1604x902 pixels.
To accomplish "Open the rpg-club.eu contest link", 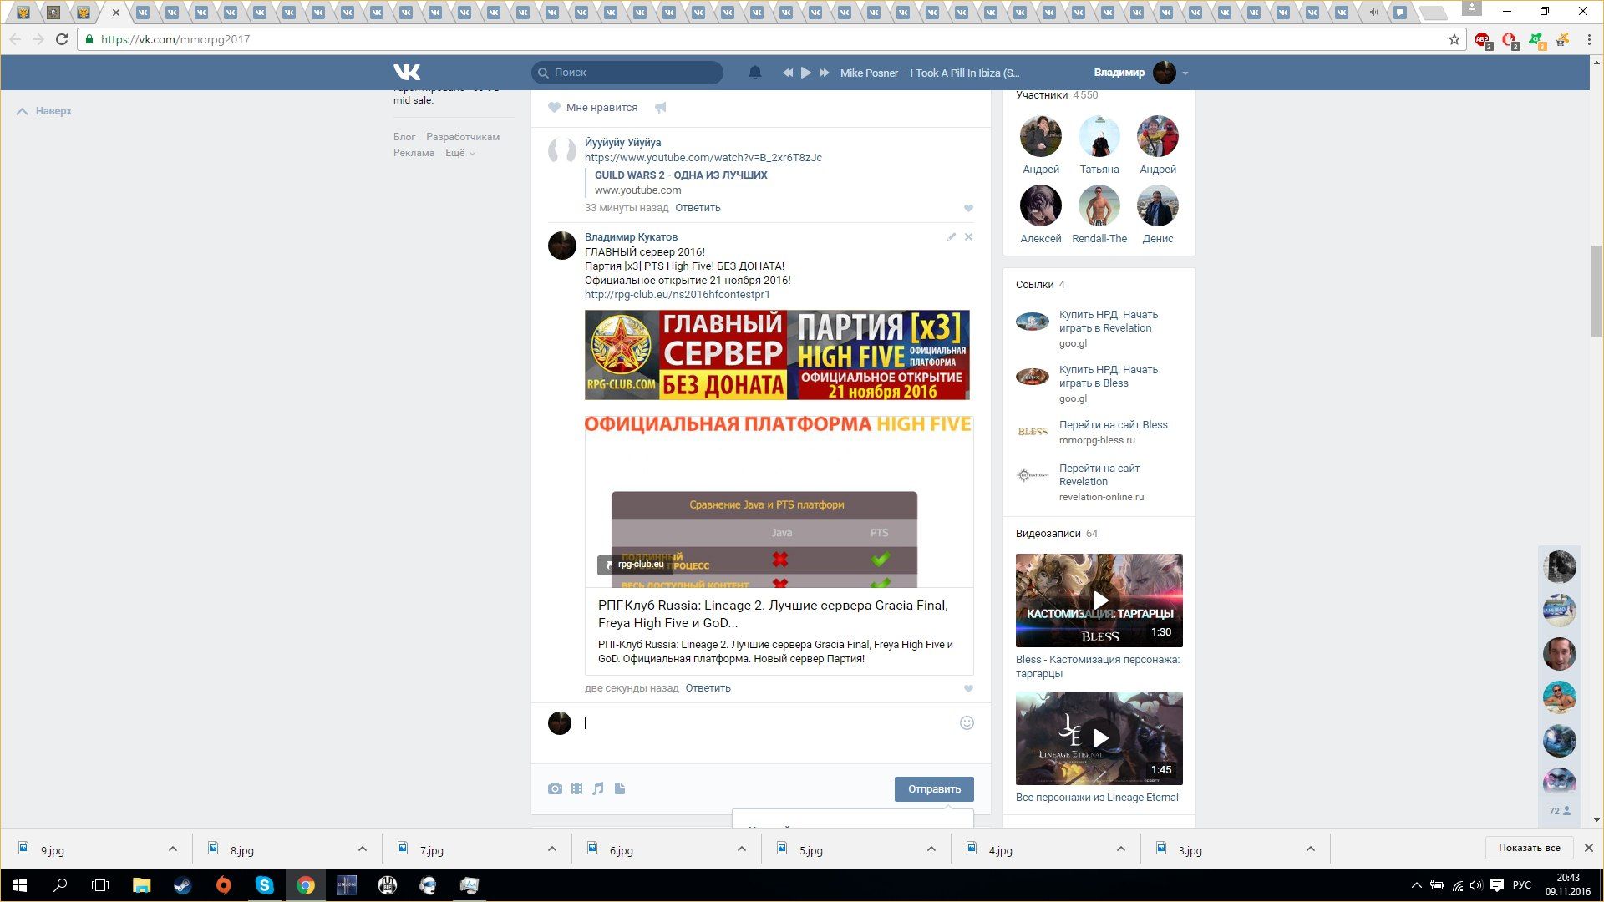I will pyautogui.click(x=677, y=295).
